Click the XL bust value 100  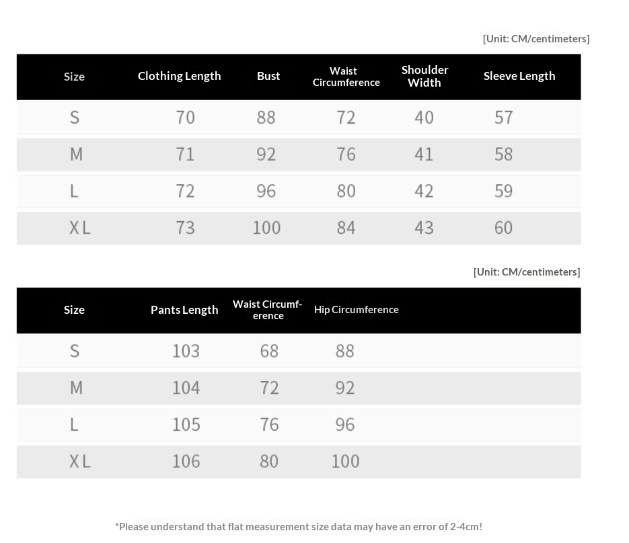pyautogui.click(x=266, y=228)
